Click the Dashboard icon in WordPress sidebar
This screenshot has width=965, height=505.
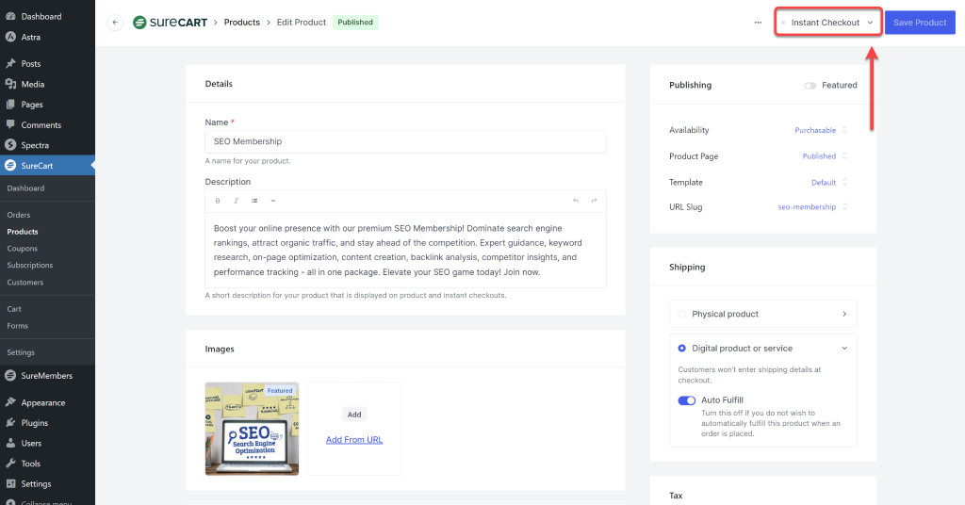[10, 16]
